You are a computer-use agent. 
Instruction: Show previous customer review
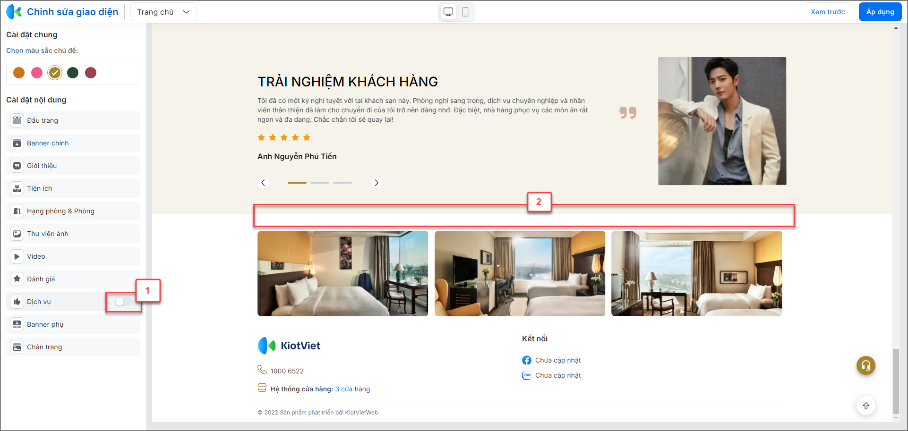click(x=263, y=183)
